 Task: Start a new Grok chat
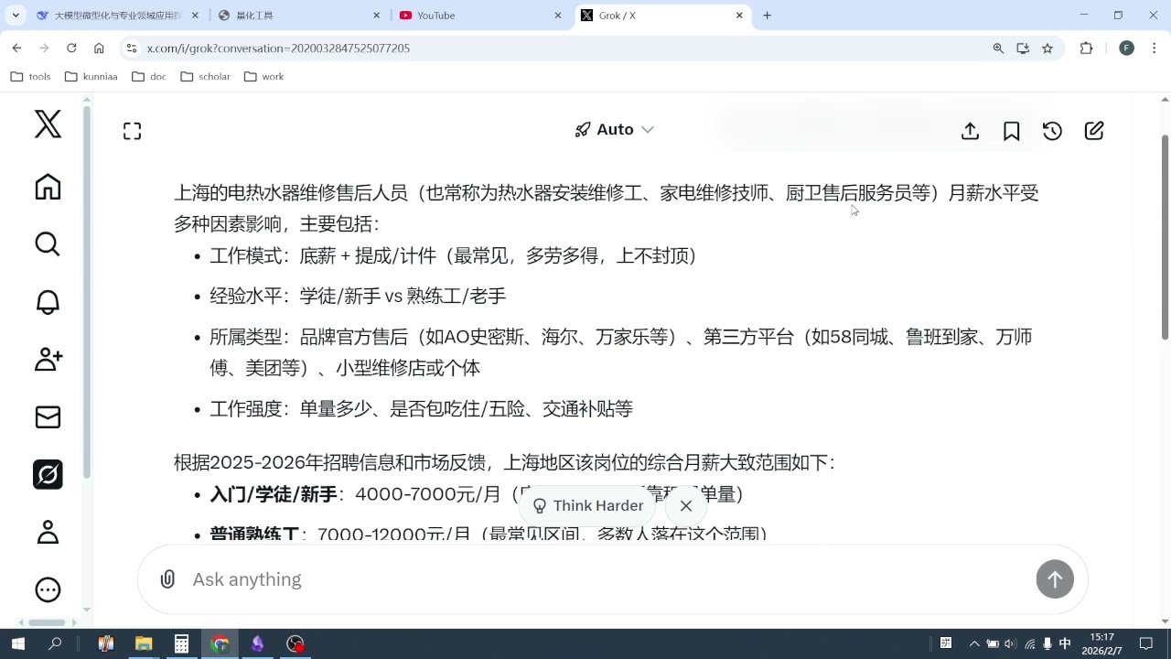pyautogui.click(x=1094, y=131)
